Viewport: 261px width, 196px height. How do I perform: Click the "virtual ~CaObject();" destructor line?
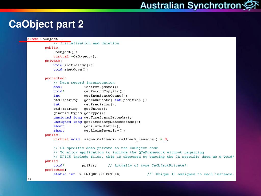pos(75,56)
